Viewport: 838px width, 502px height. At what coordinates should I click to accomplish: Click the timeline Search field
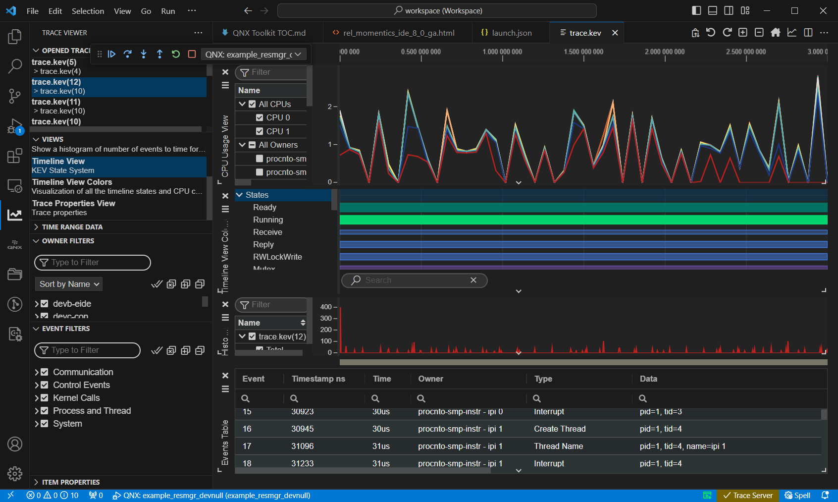(x=414, y=280)
